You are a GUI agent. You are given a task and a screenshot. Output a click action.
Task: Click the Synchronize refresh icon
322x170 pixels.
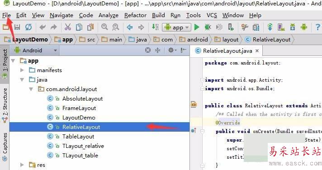(x=28, y=27)
